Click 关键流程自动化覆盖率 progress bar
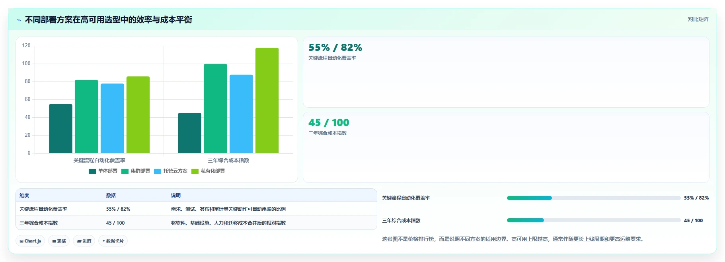 click(x=593, y=198)
